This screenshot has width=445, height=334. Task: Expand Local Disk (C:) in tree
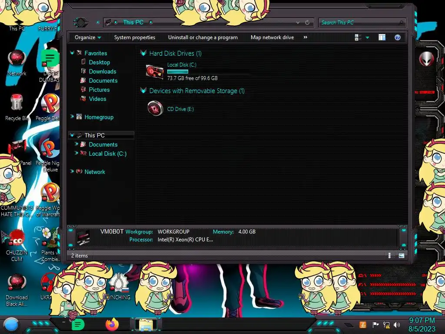(76, 153)
